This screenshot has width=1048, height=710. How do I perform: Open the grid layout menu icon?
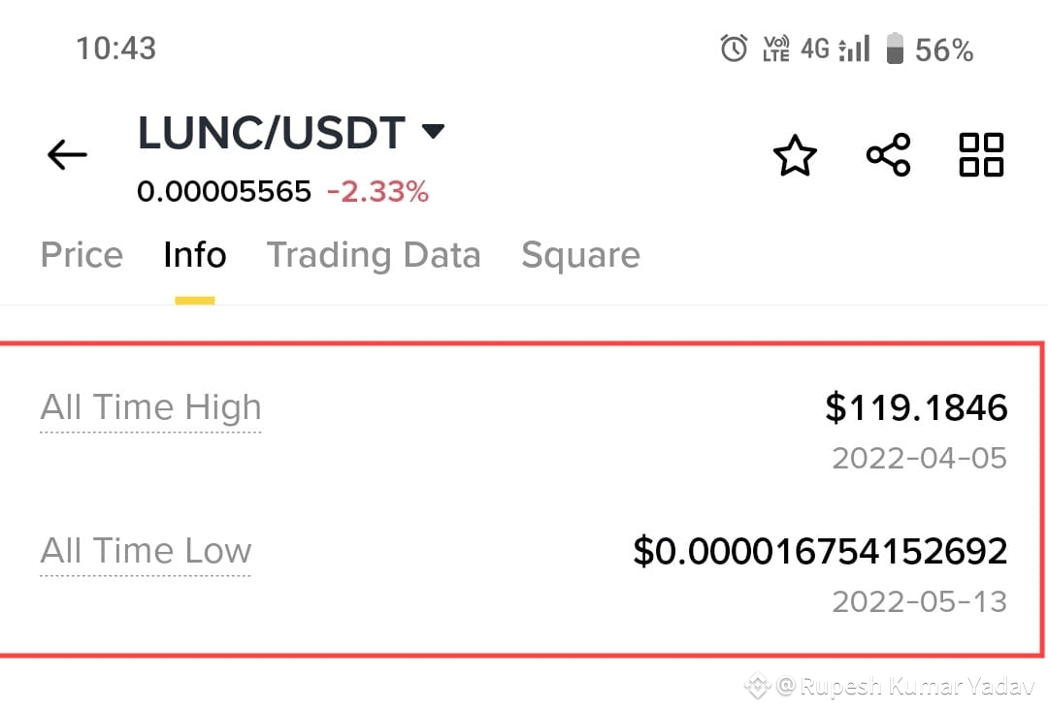tap(981, 154)
